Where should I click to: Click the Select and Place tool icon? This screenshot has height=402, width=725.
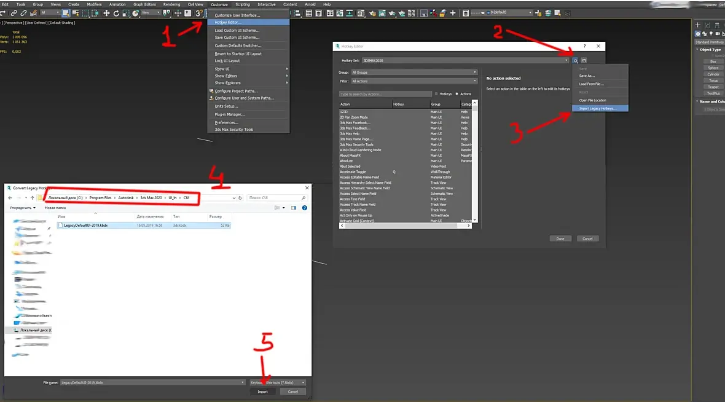click(x=135, y=14)
